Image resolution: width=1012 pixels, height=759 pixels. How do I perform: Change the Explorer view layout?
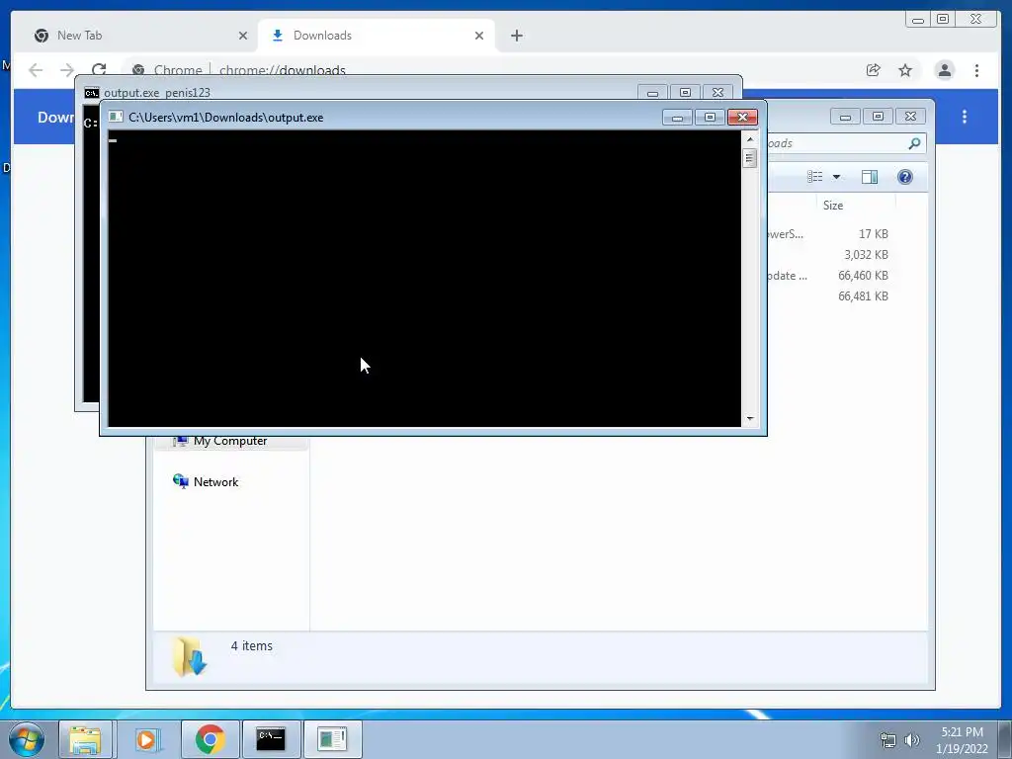(x=814, y=177)
